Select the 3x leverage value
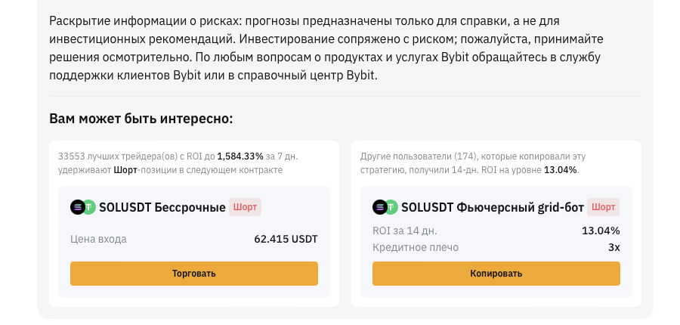Screen dimensions: 680x325 614,247
